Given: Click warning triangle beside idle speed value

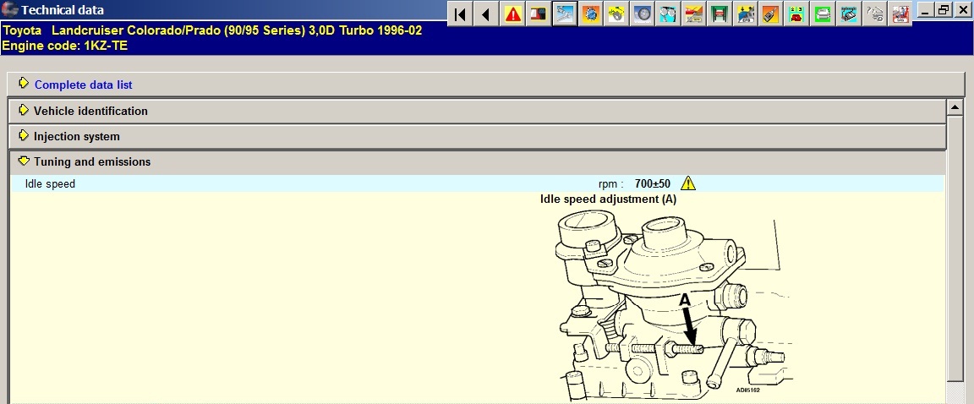Looking at the screenshot, I should (688, 183).
